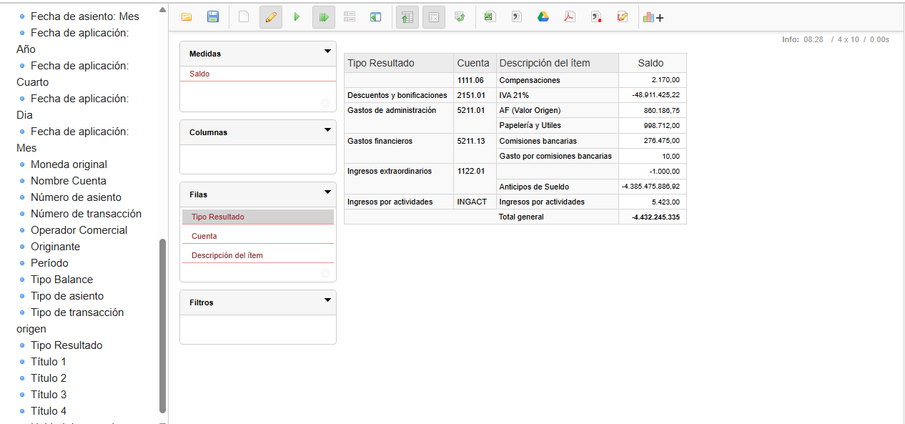Image resolution: width=905 pixels, height=424 pixels.
Task: Select Fecha de aplicación: Mes dimension
Action: (x=73, y=139)
